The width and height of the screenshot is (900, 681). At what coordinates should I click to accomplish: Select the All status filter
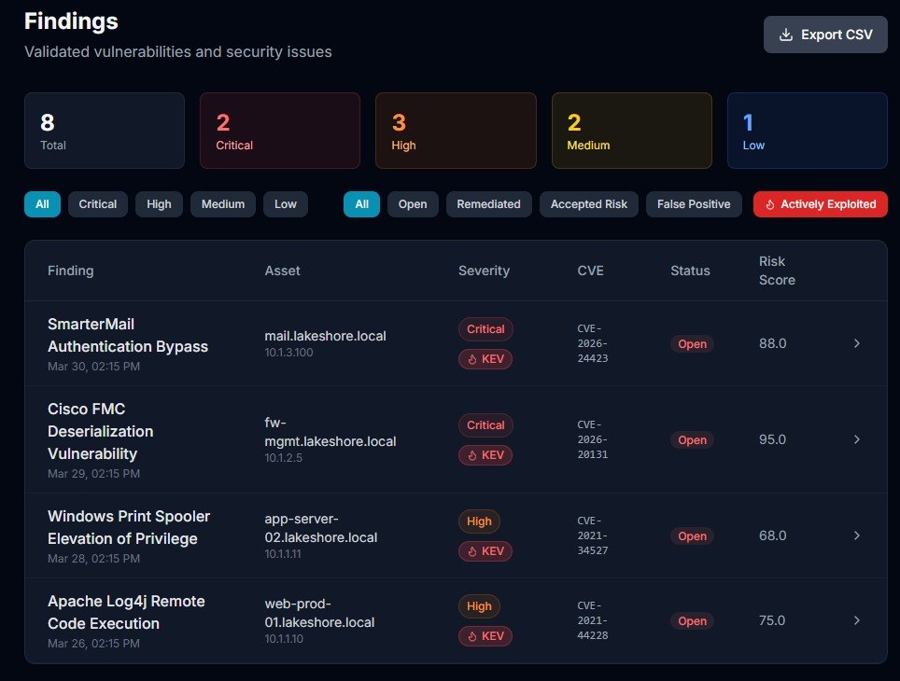tap(361, 204)
